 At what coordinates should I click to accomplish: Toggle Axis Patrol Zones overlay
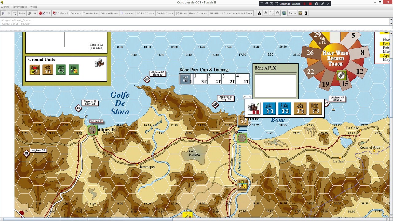pos(243,13)
